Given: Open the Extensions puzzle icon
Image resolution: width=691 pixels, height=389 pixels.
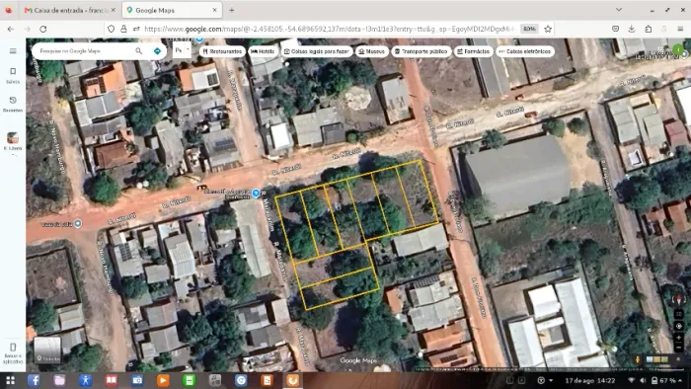Looking at the screenshot, I should [x=649, y=29].
